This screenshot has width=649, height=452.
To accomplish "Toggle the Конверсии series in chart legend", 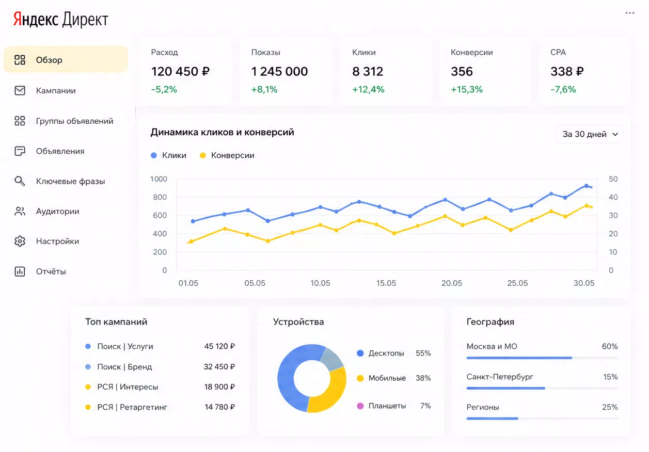I will click(x=227, y=155).
